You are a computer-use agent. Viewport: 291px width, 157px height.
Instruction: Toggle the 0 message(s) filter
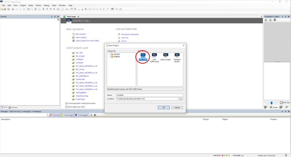click(x=82, y=115)
